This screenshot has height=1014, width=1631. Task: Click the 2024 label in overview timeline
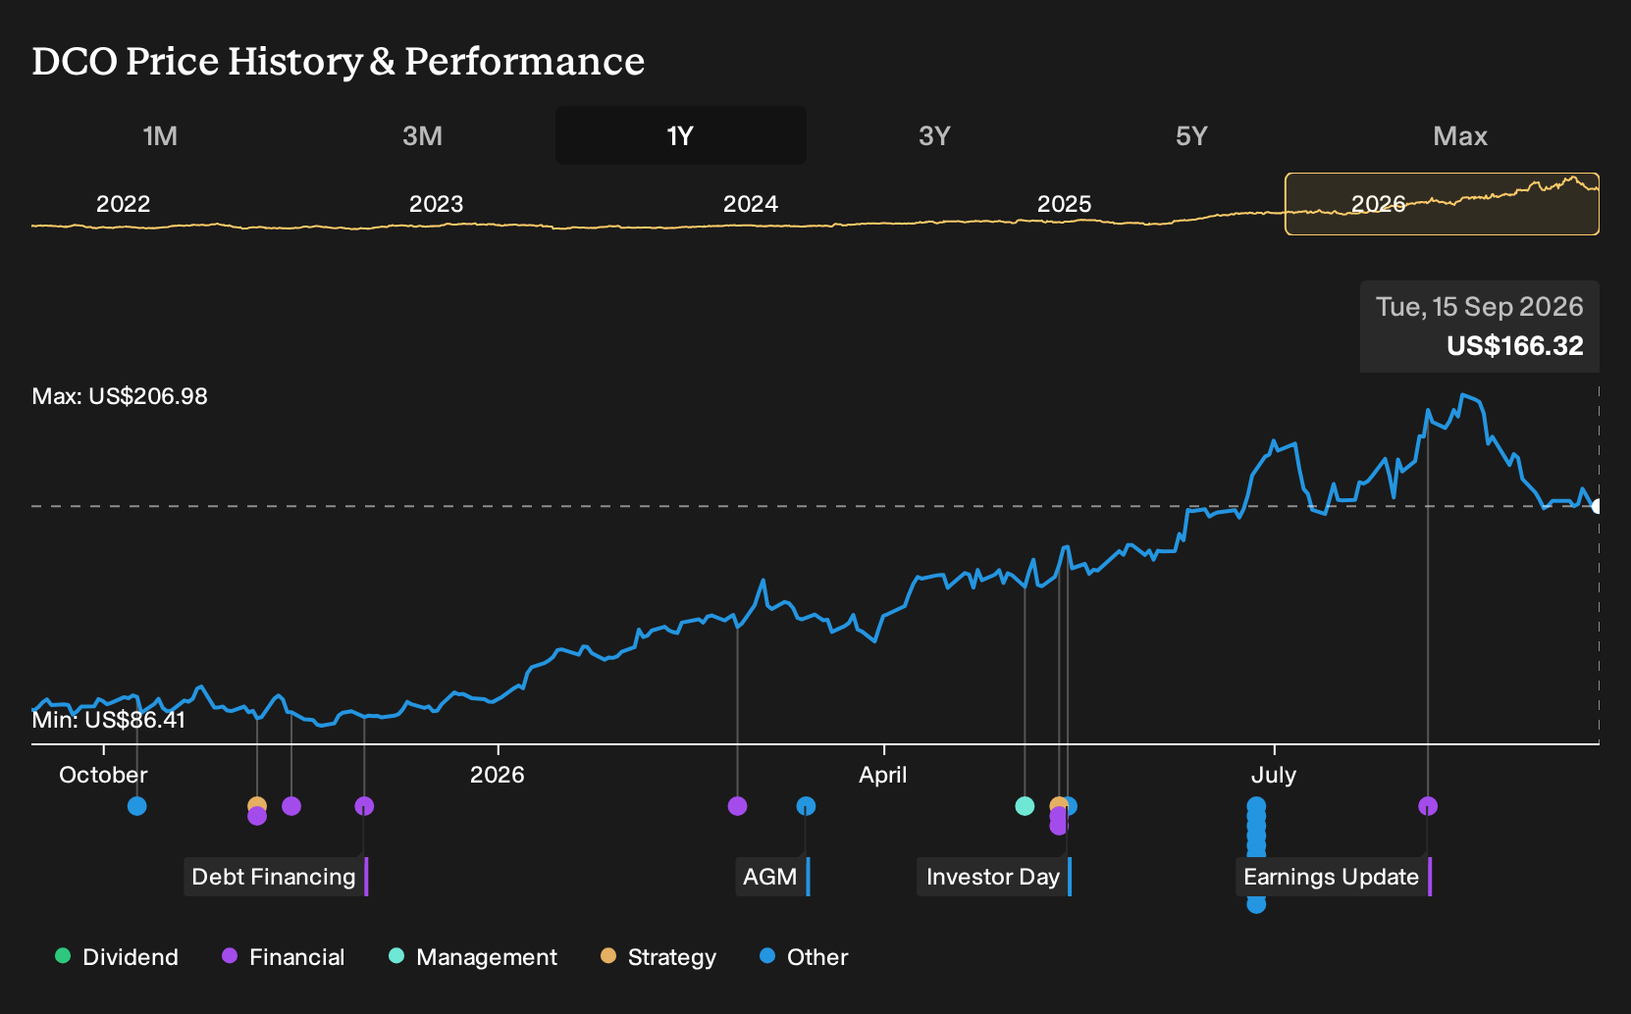pyautogui.click(x=751, y=204)
